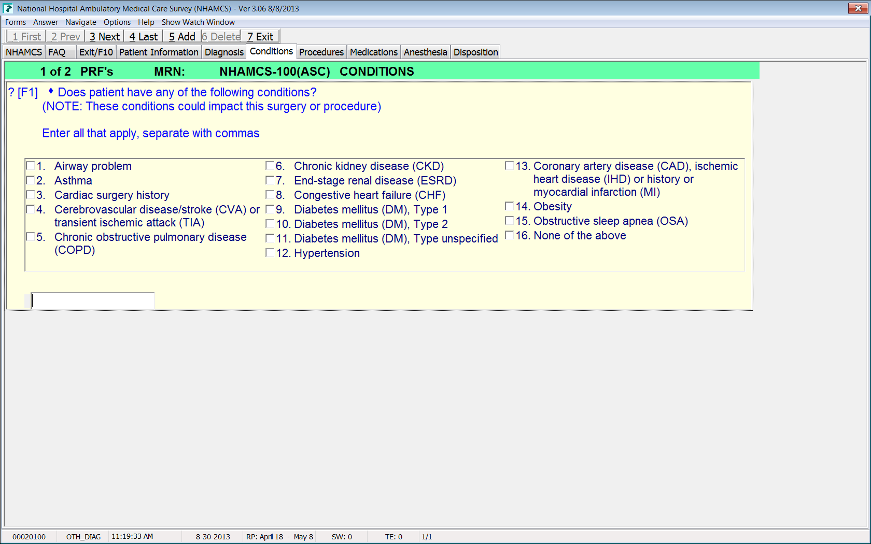Enable End-stage renal disease (ESRD) checkbox
Viewport: 871px width, 544px height.
pyautogui.click(x=270, y=180)
